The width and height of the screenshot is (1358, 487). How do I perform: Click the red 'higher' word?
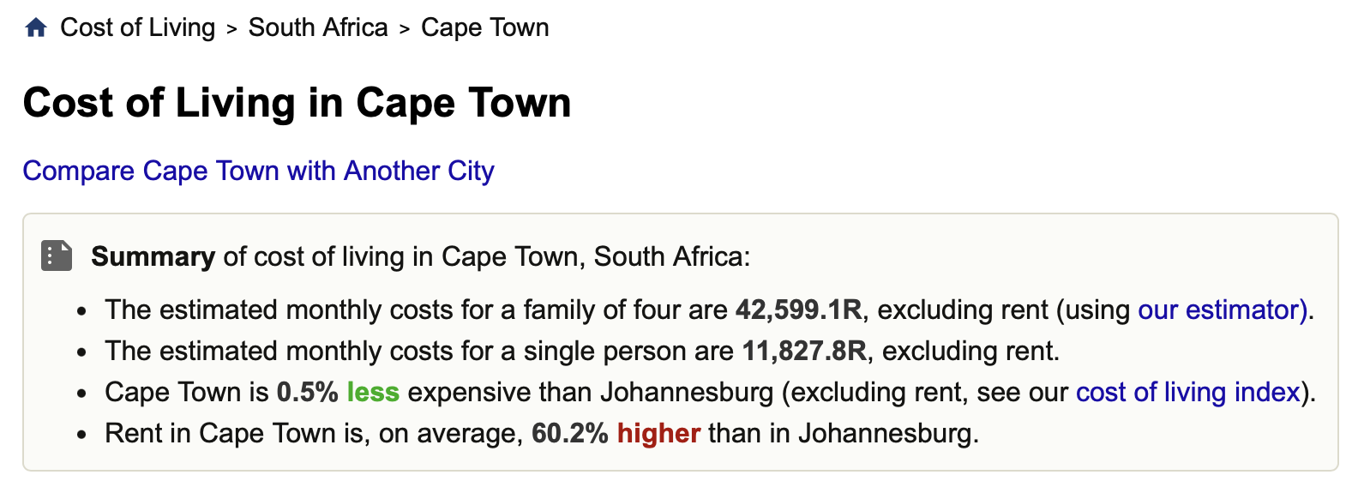(x=658, y=433)
